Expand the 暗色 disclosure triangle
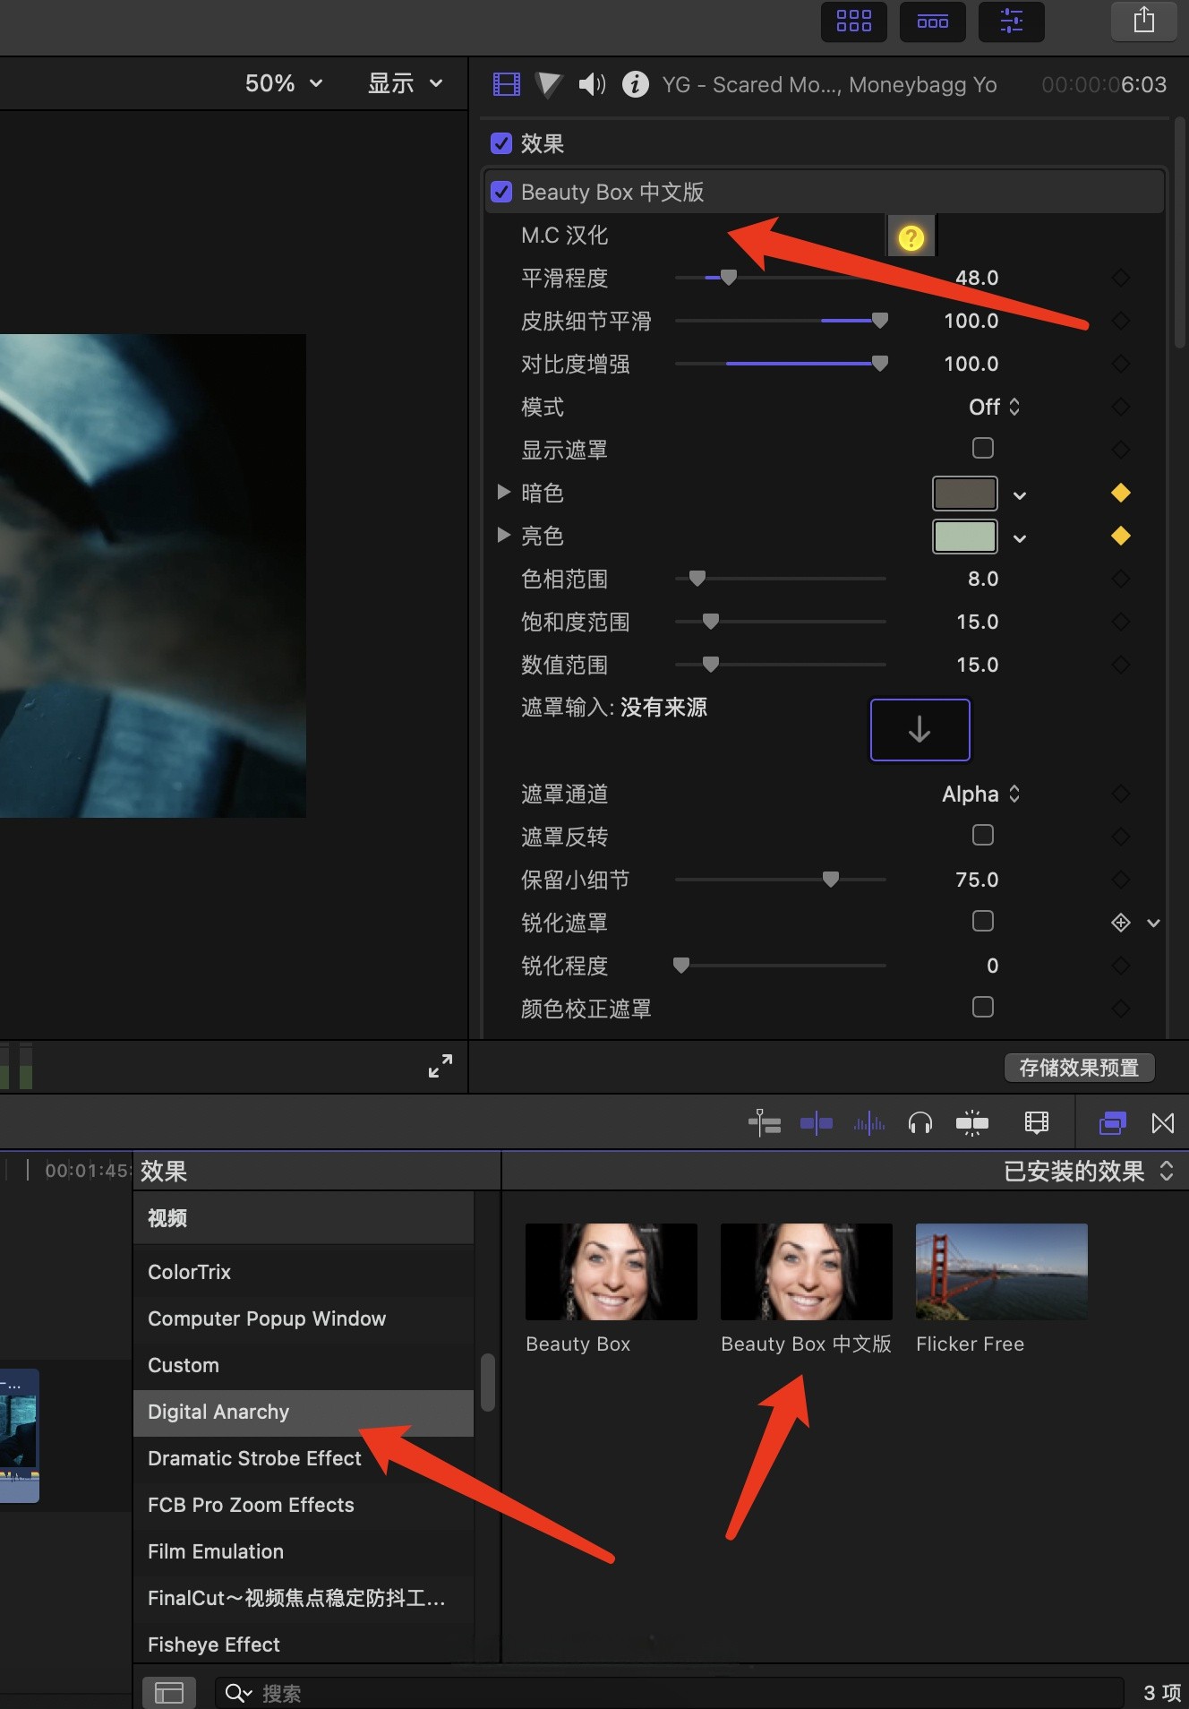 click(x=504, y=492)
